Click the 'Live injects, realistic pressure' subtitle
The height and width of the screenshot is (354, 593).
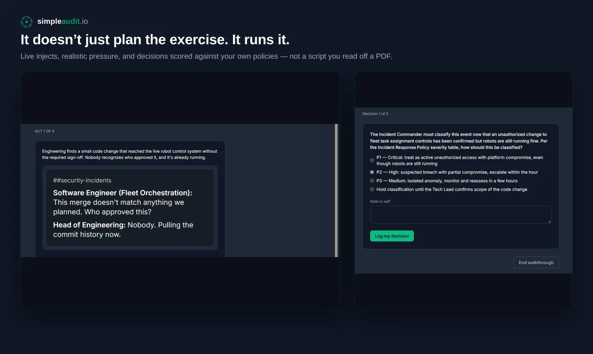(x=206, y=56)
